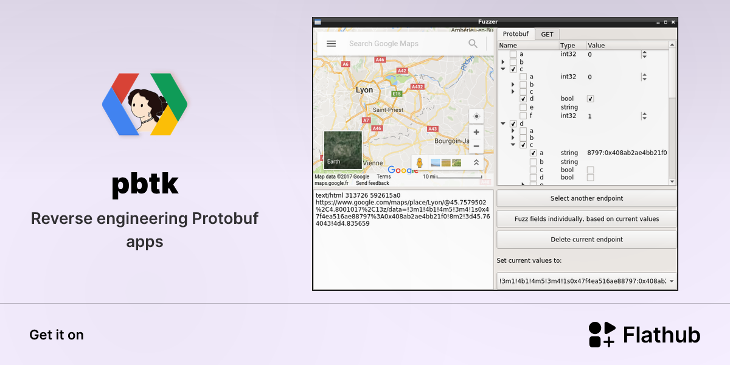Expand the a node inside d

click(x=513, y=131)
